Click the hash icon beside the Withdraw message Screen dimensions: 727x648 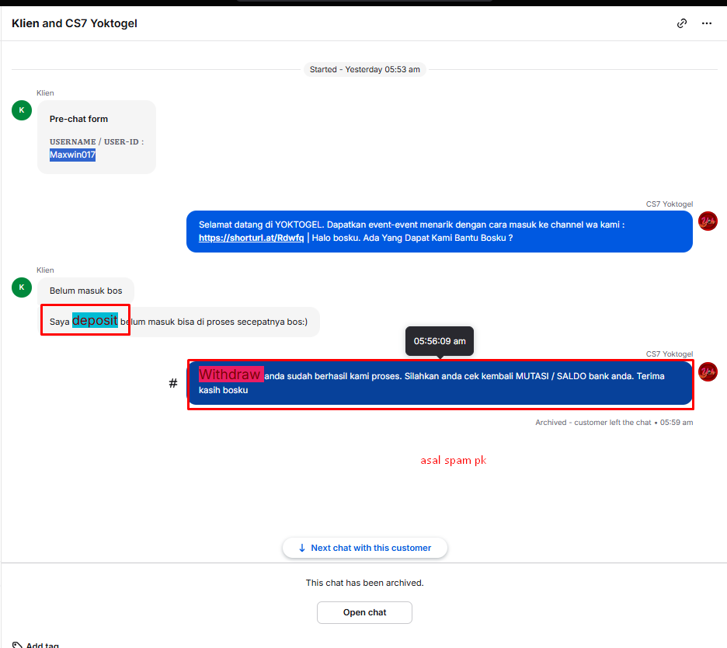[173, 383]
